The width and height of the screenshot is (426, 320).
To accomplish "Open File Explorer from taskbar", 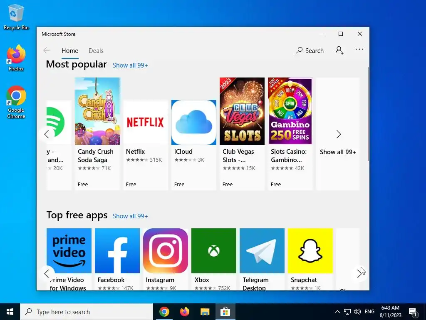I will pyautogui.click(x=205, y=312).
